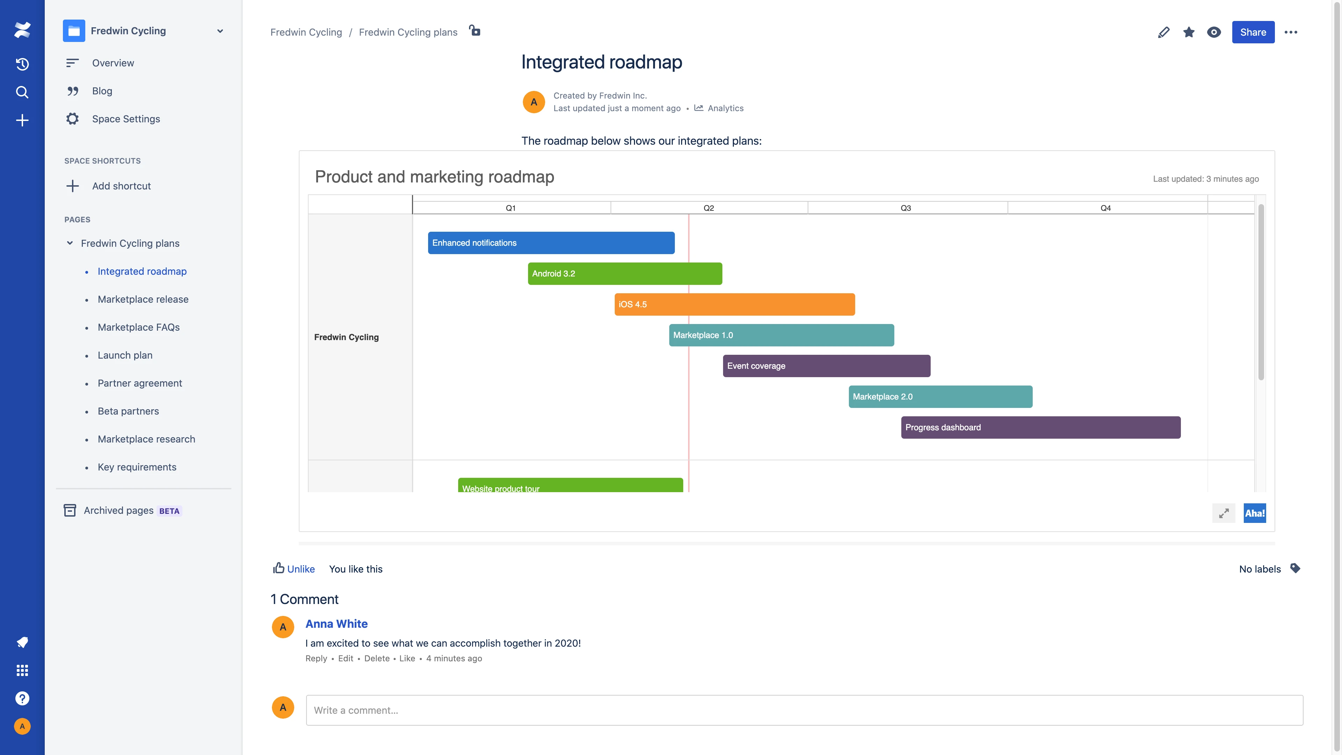Image resolution: width=1342 pixels, height=755 pixels.
Task: Expand the Fredwin Cycling space dropdown
Action: tap(220, 31)
